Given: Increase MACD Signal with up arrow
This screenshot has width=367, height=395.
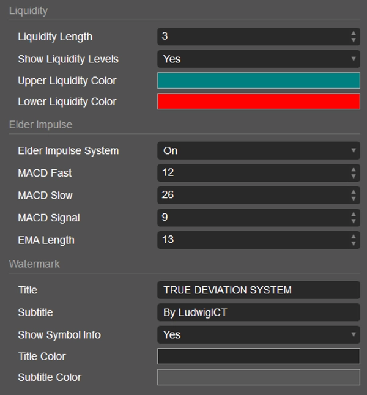Looking at the screenshot, I should [354, 214].
